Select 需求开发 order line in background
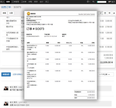116x108 pixels. pyautogui.click(x=10, y=27)
